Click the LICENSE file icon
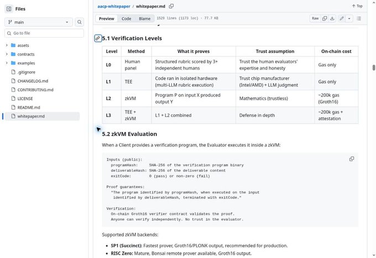The width and height of the screenshot is (376, 258). 13,98
